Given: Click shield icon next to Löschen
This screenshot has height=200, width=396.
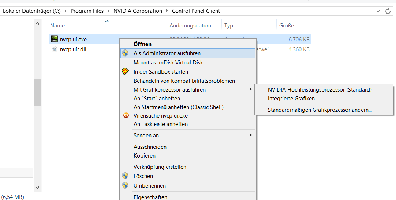Looking at the screenshot, I should [125, 176].
